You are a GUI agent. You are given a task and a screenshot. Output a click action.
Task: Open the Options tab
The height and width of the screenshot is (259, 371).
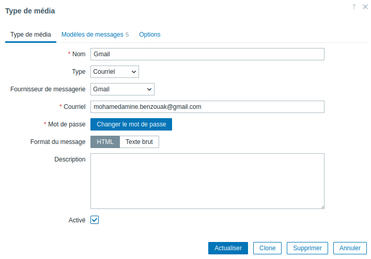[x=150, y=35]
